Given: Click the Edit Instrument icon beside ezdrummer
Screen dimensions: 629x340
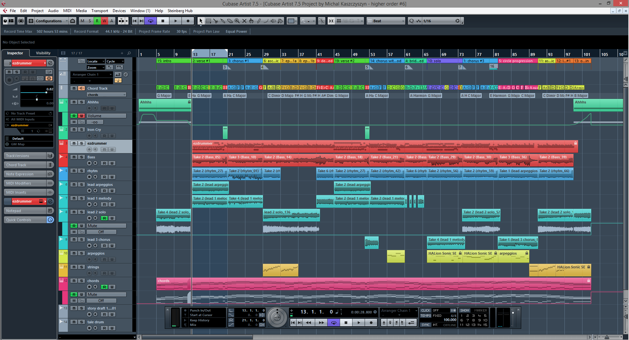Looking at the screenshot, I should 50,63.
